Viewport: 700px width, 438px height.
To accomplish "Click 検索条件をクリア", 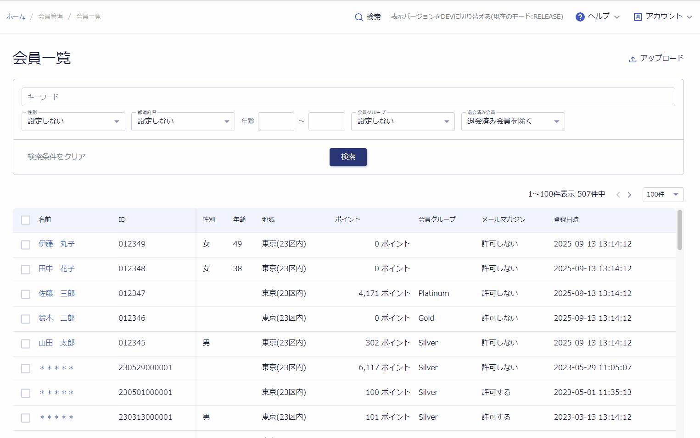I will (x=56, y=157).
